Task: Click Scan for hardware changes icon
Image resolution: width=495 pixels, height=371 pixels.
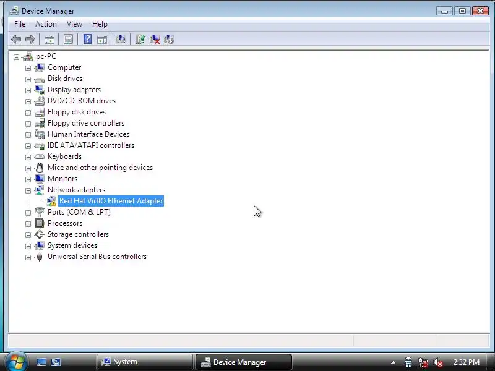Action: click(121, 39)
